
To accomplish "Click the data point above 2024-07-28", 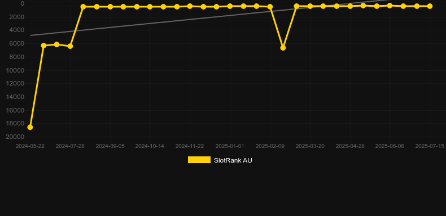I will coord(70,46).
